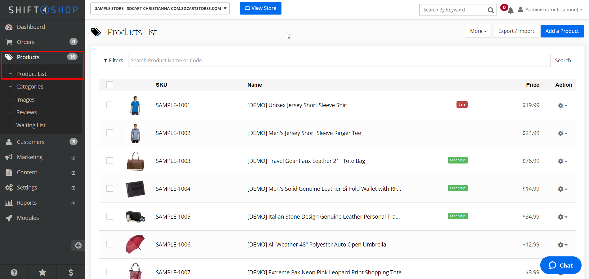Collapse the sidebar using the arrow control
This screenshot has height=279, width=589.
tap(78, 245)
